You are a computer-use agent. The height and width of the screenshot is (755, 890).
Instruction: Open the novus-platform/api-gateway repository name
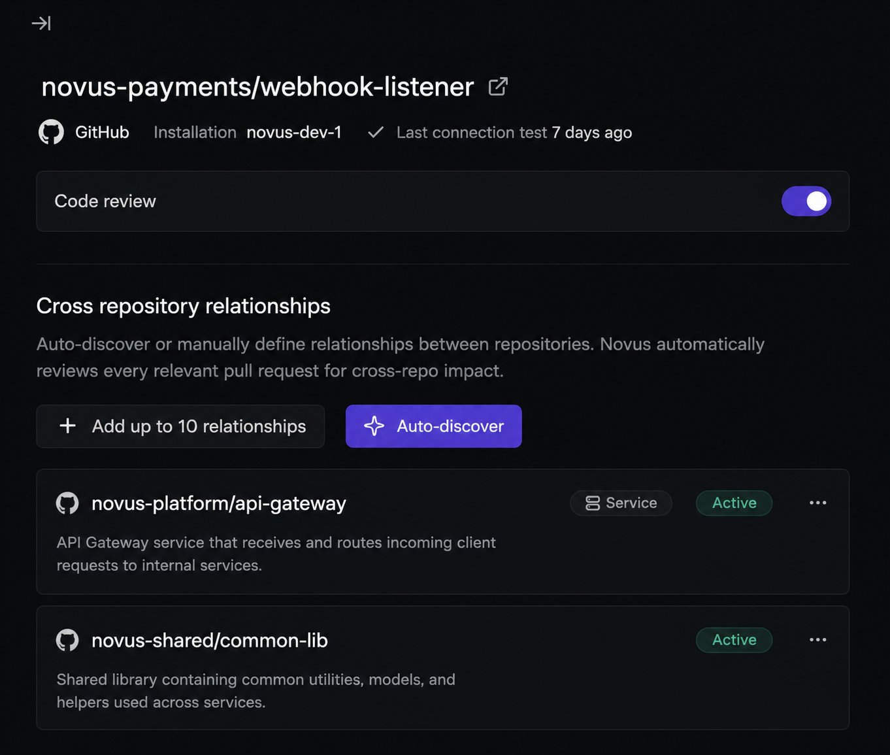(x=219, y=503)
